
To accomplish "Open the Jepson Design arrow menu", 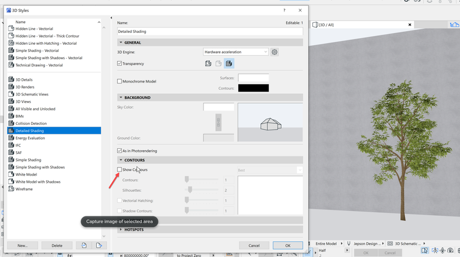I will point(383,243).
